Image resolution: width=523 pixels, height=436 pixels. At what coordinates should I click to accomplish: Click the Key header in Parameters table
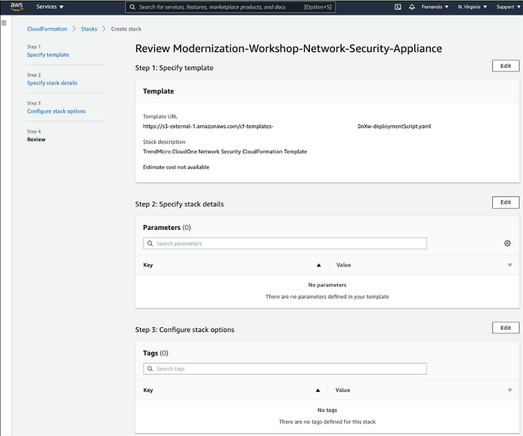(148, 265)
